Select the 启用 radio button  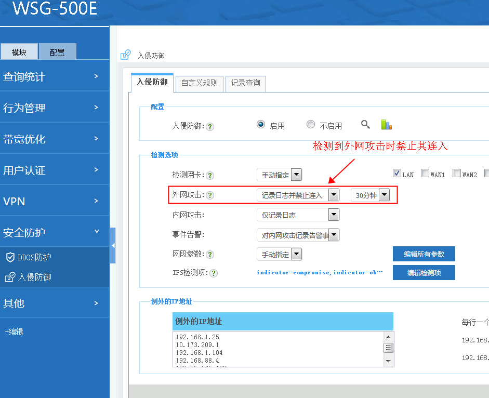261,125
